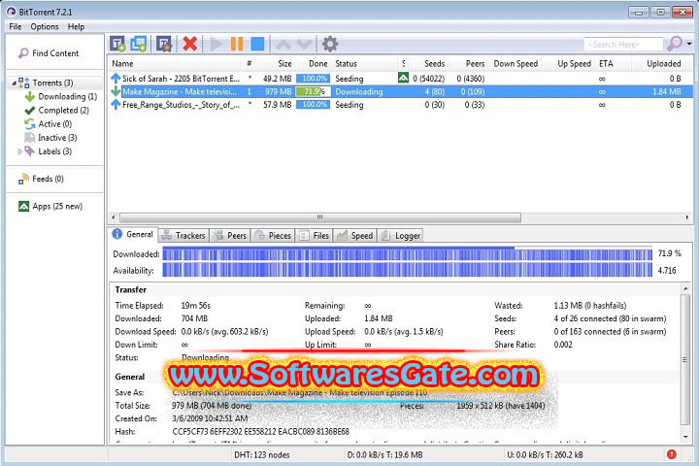Pause the torrent with the orange pause icon
699x466 pixels.
237,44
